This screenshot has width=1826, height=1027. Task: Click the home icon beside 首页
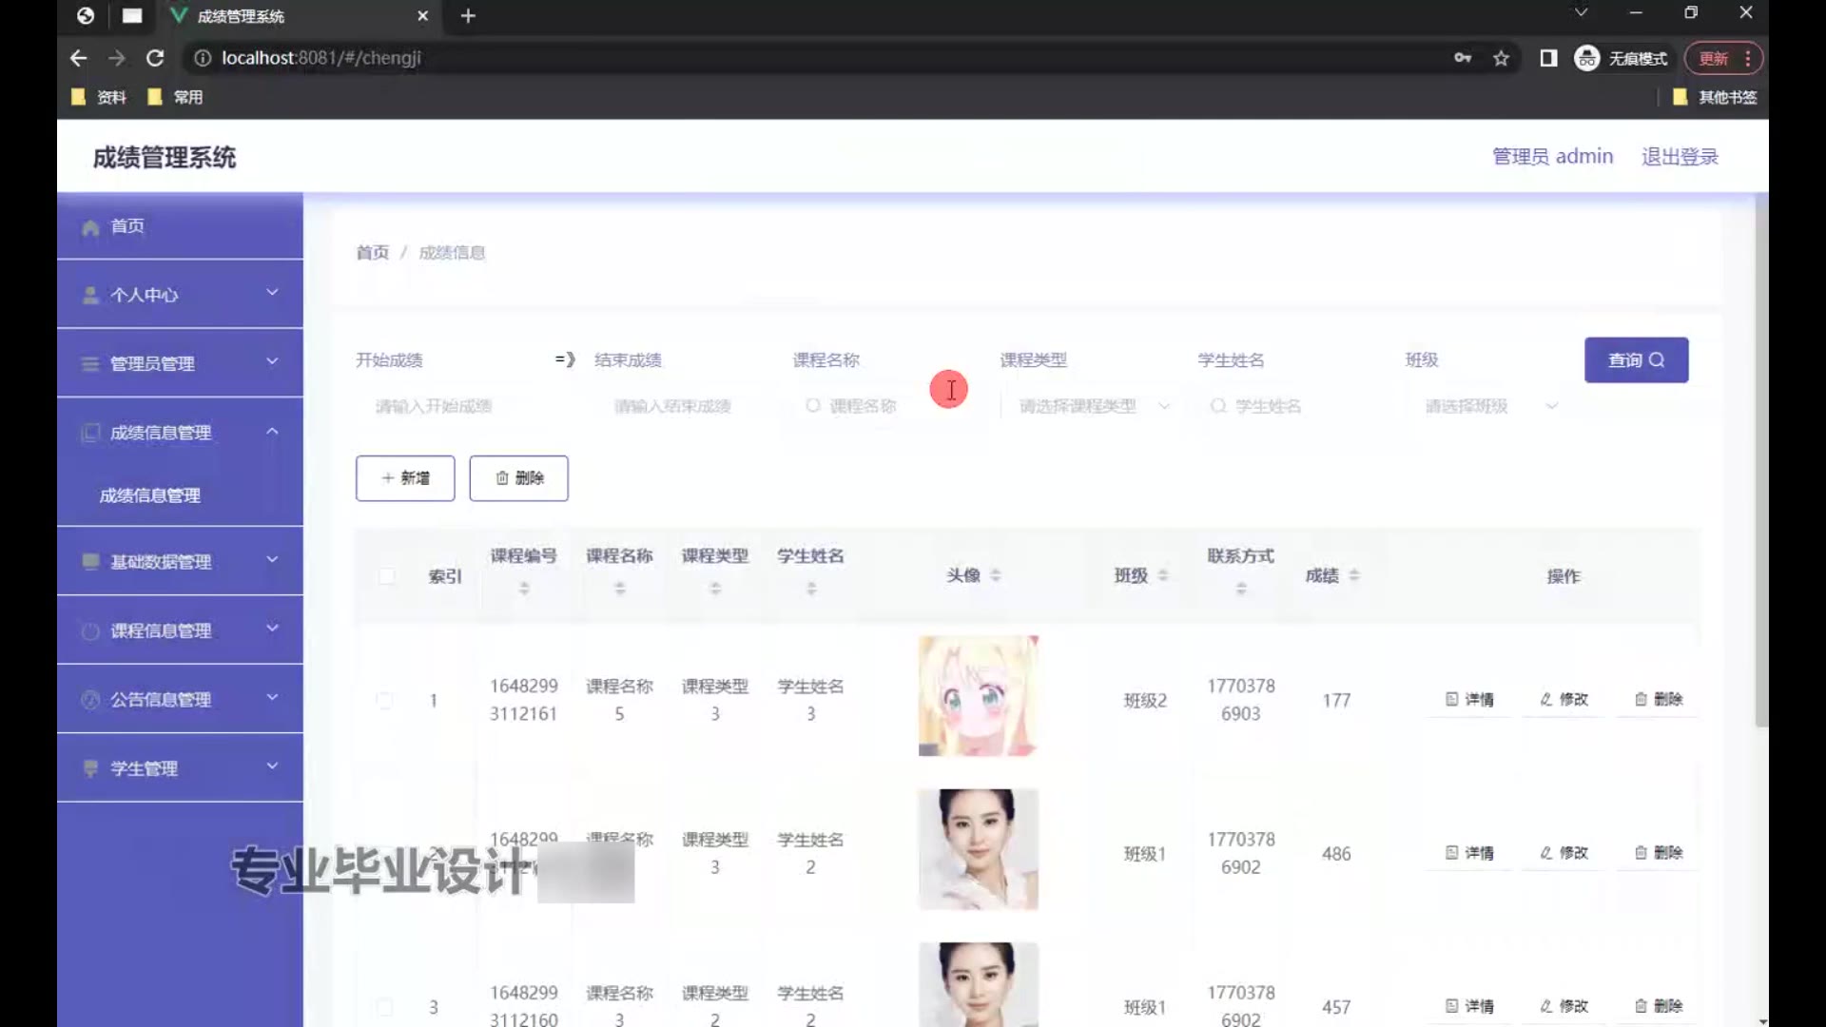[x=90, y=227]
